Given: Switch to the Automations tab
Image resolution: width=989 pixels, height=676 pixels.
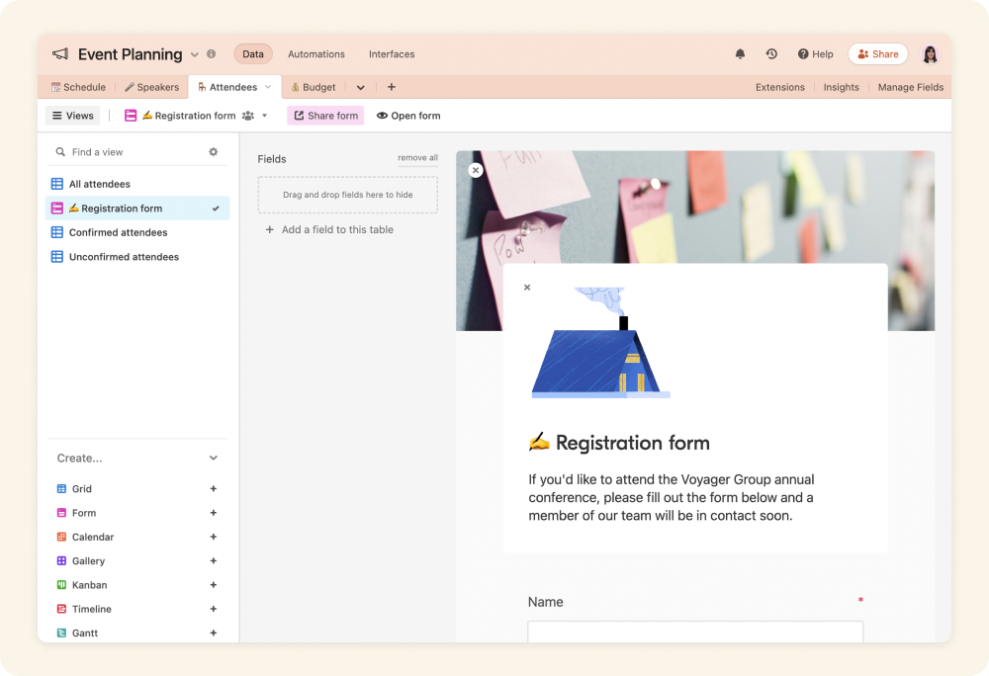Looking at the screenshot, I should pos(315,54).
